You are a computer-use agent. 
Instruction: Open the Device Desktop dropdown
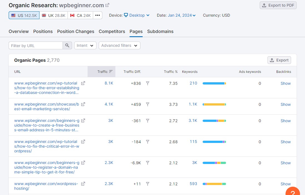137,15
